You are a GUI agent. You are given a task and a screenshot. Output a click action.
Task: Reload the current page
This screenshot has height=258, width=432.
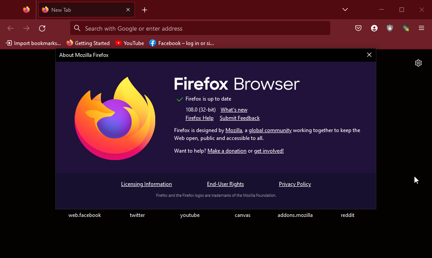tap(42, 28)
